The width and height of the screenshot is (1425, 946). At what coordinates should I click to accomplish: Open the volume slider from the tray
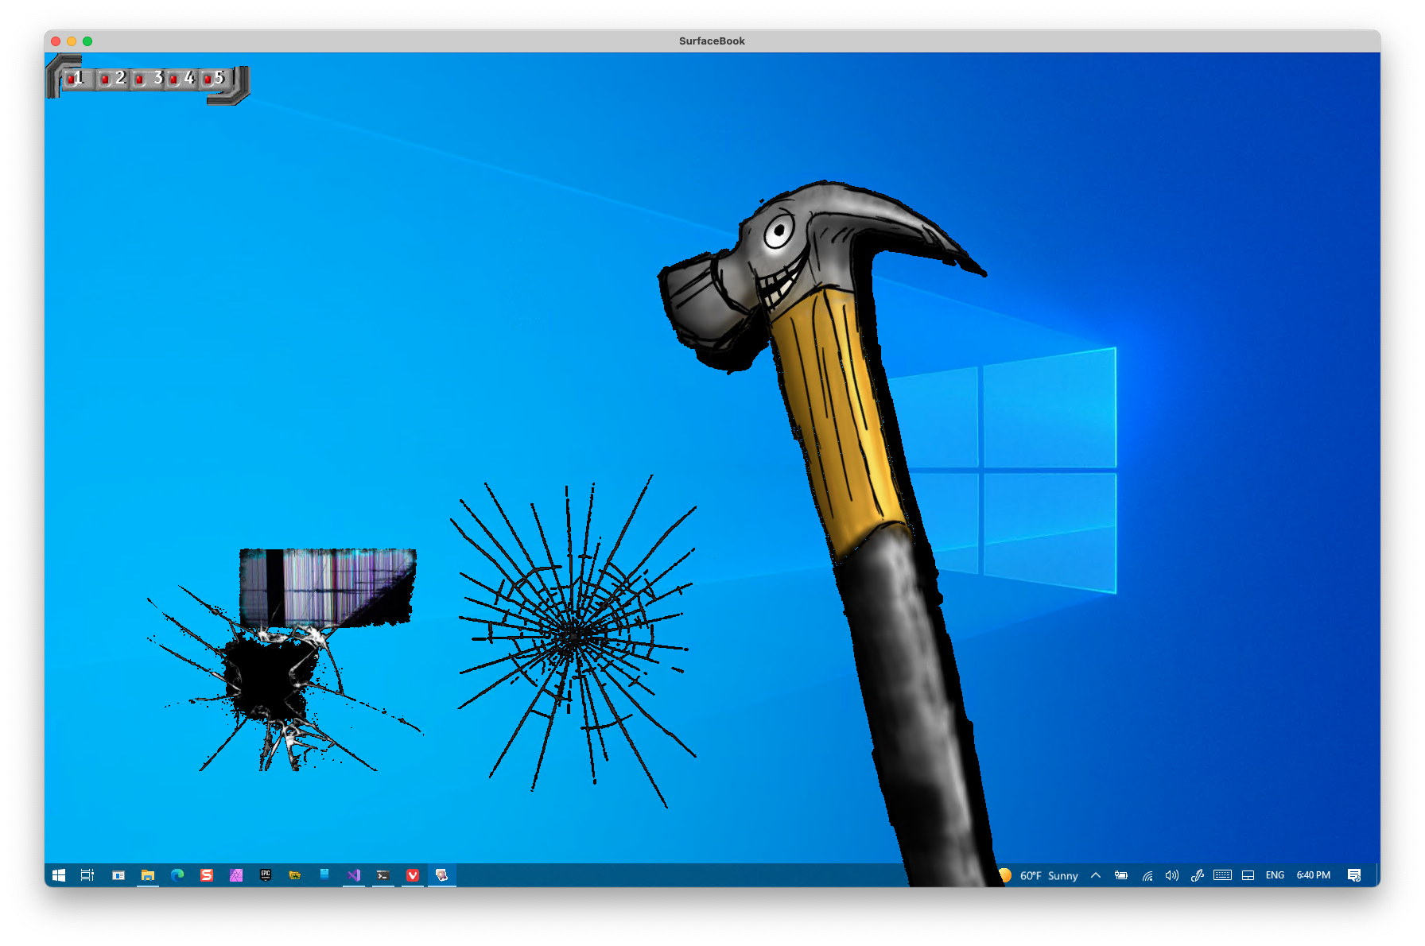coord(1171,875)
